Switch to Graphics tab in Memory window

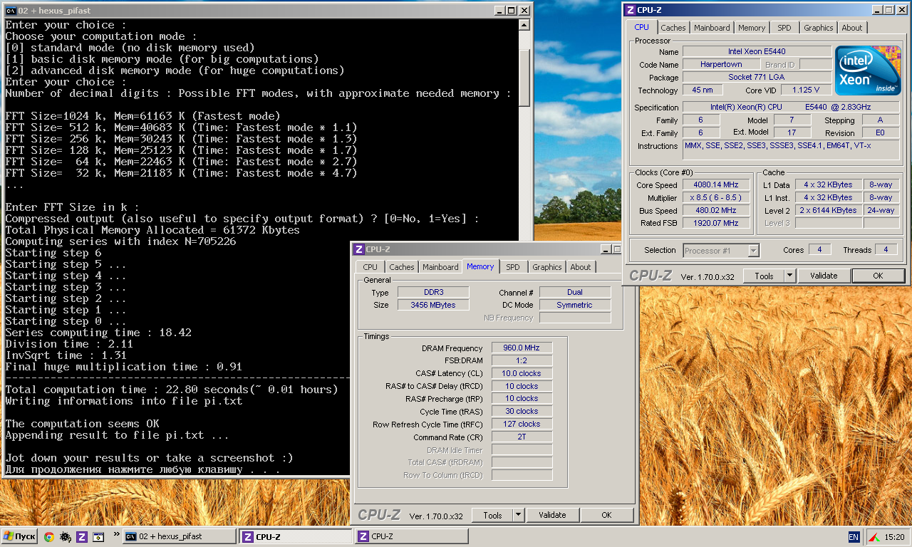pyautogui.click(x=546, y=267)
